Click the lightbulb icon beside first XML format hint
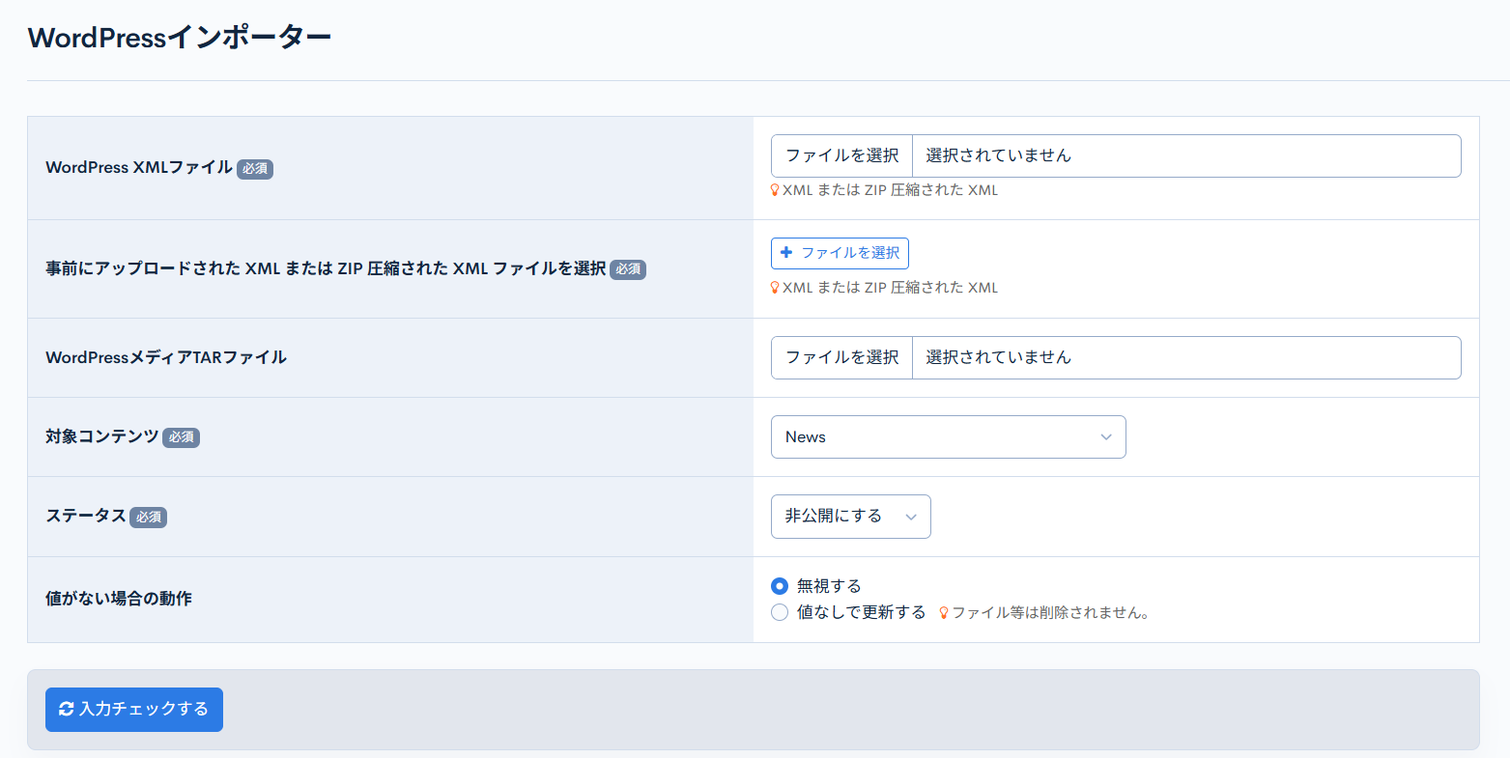Viewport: 1510px width, 758px height. (x=773, y=190)
